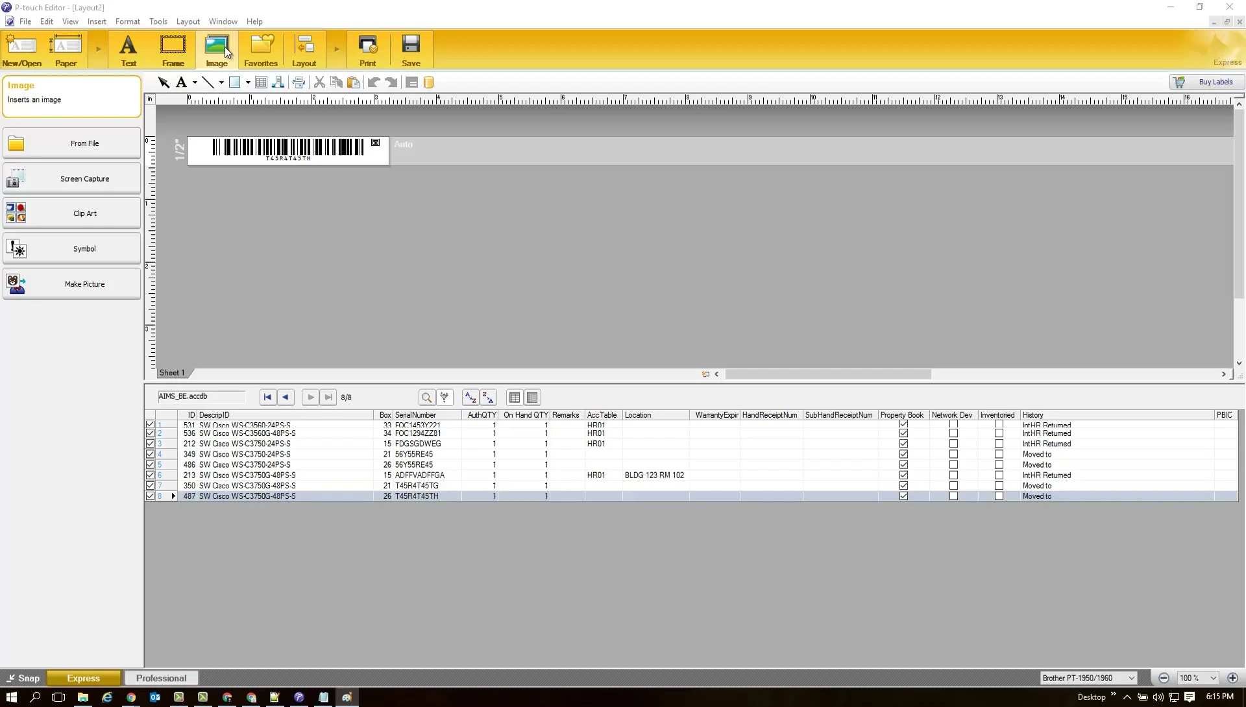Open the Layout toolbar item
The width and height of the screenshot is (1246, 707).
304,50
